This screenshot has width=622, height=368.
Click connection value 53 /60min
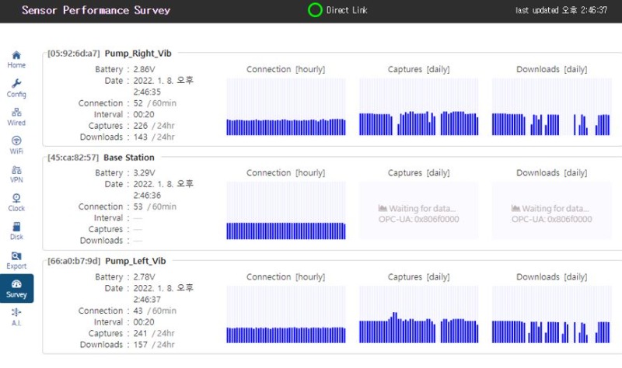(155, 207)
